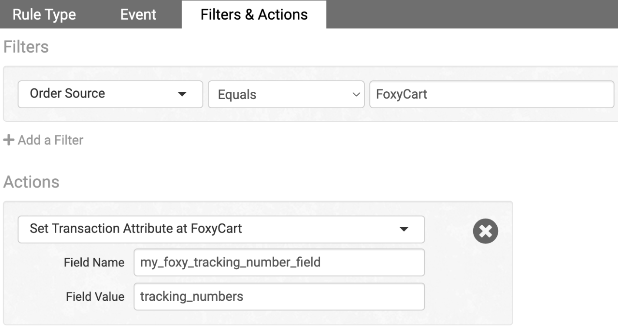Open the Set Transaction Attribute at FoxyCart dropdown
Screen dimensions: 618x333
[221, 229]
